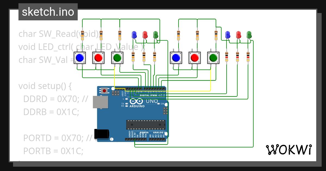Click the Wokwi logo
326x171 pixels.
coord(289,150)
